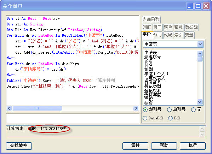The image size is (212, 154).
Task: Click the 查找替换 button
Action: click(x=19, y=146)
